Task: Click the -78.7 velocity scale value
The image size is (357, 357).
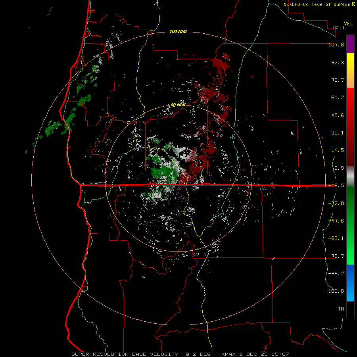Action: click(336, 256)
